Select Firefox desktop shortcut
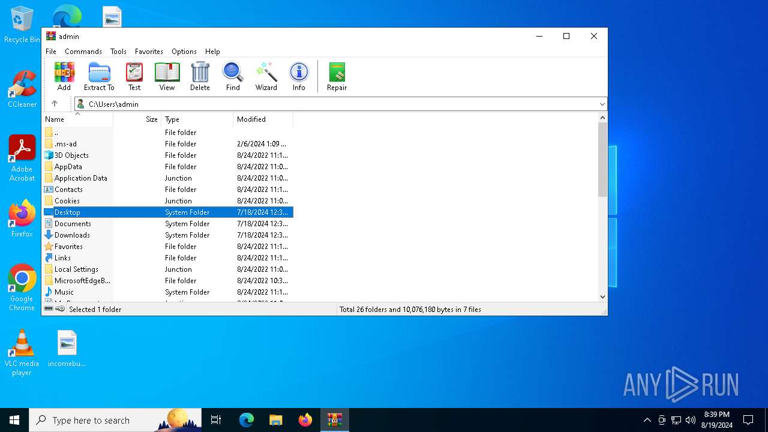Screen dimensions: 768x432 click(22, 218)
